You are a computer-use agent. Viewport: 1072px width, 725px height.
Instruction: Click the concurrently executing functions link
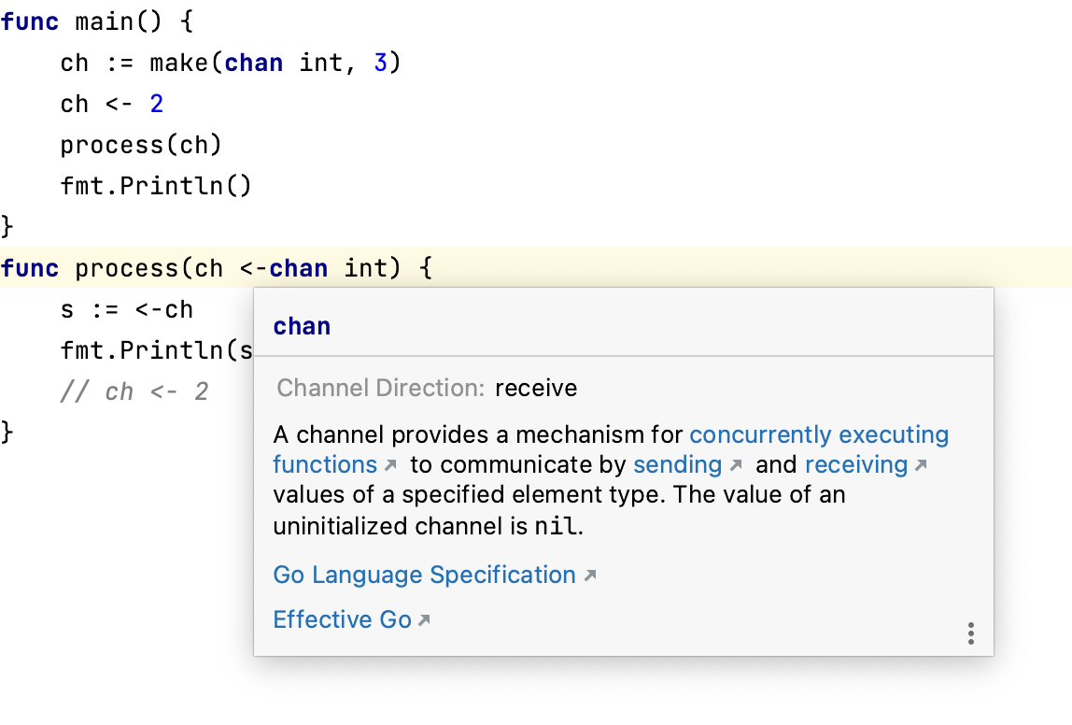[819, 434]
